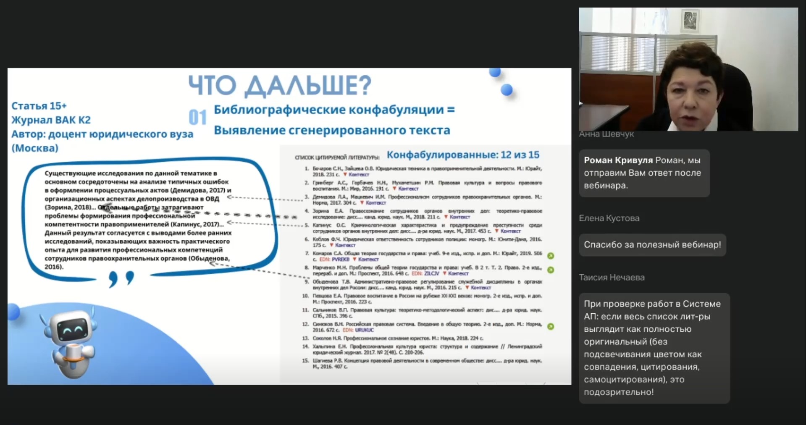Select the speaker's webcam video

688,69
